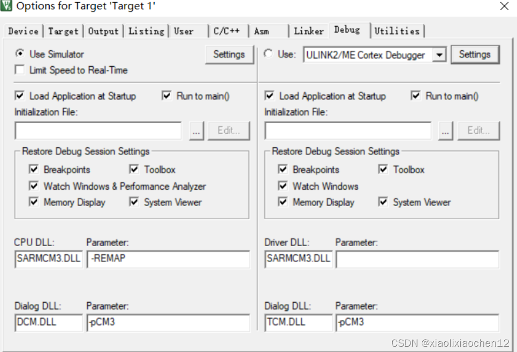Open the Asm tab
This screenshot has height=352, width=517.
[269, 32]
